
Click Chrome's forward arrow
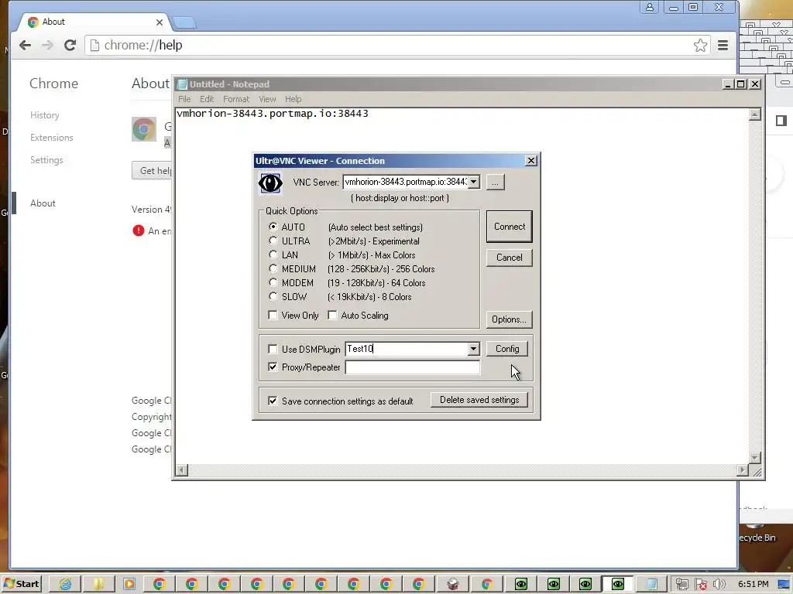(47, 46)
